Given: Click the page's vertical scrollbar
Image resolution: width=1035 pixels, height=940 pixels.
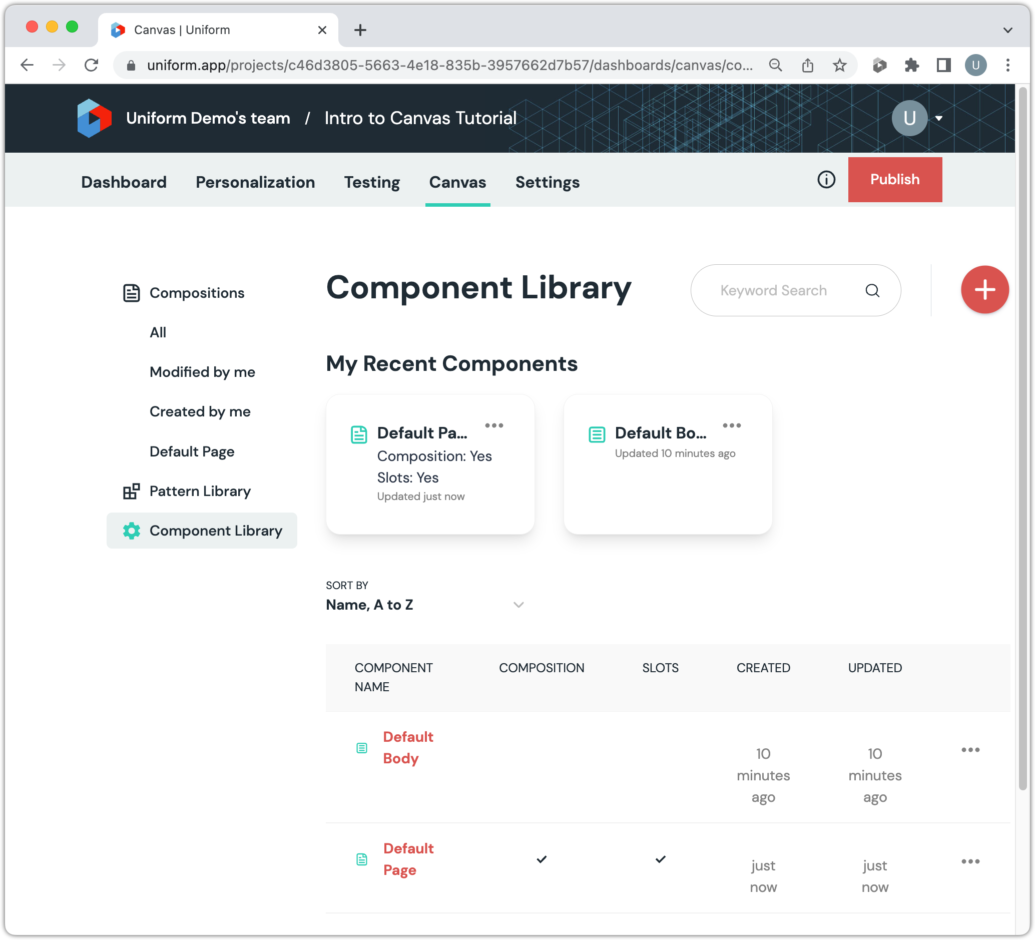Looking at the screenshot, I should (x=1022, y=436).
